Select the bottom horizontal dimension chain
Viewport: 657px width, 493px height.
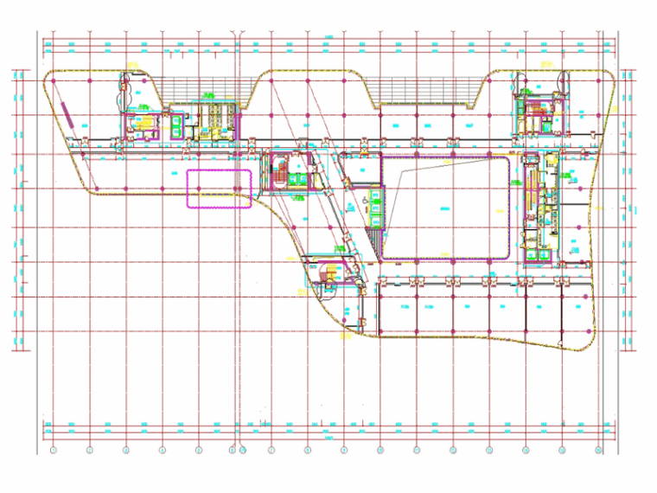pos(328,425)
